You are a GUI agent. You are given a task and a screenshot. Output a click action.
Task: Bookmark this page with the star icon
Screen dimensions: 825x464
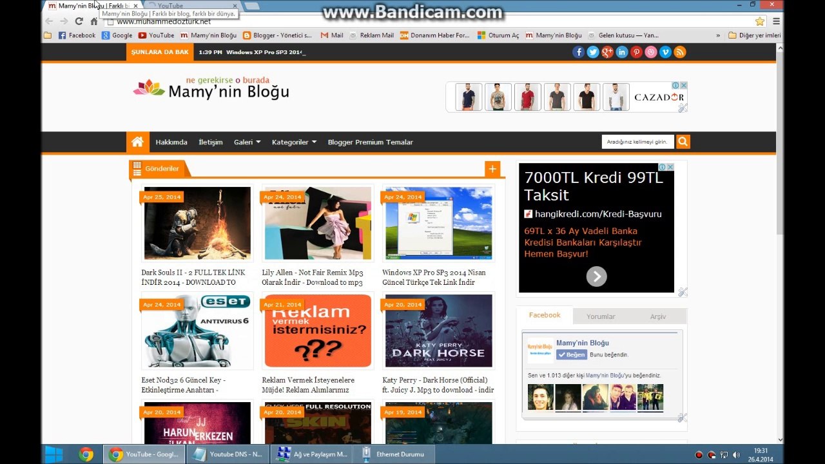pyautogui.click(x=760, y=21)
